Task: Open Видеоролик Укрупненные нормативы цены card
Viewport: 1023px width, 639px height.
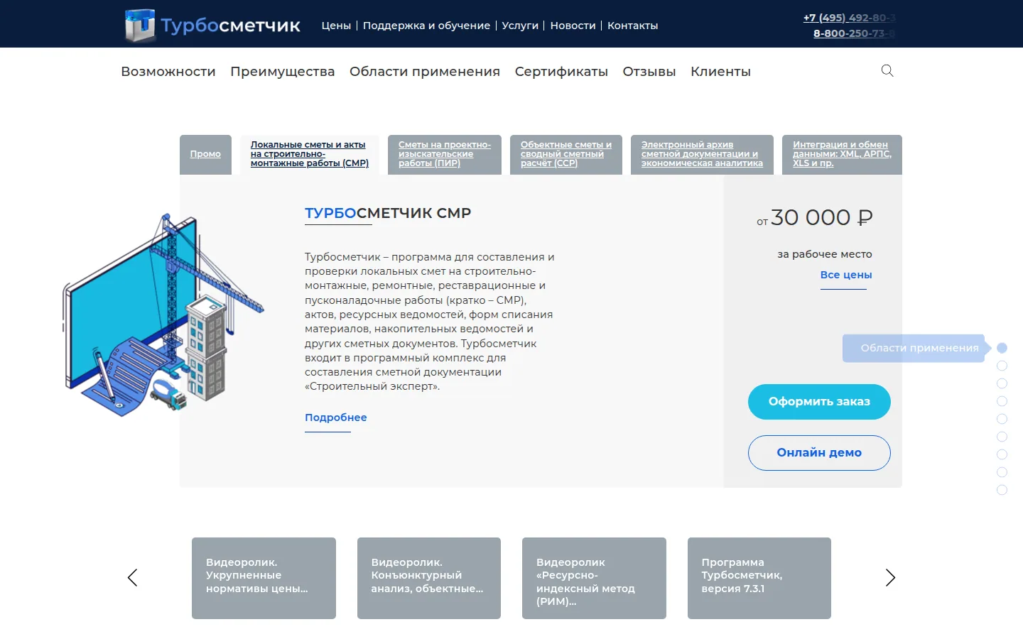Action: pyautogui.click(x=264, y=578)
